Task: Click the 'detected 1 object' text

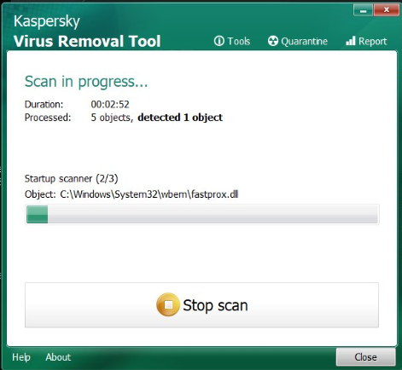Action: [x=180, y=118]
